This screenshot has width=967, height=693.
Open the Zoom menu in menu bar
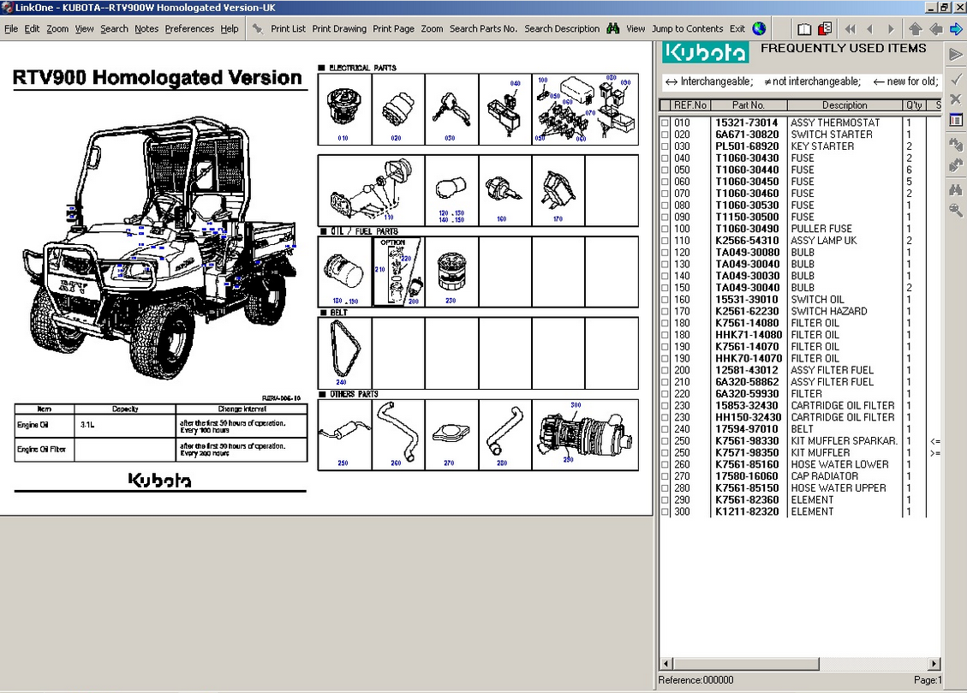click(57, 29)
